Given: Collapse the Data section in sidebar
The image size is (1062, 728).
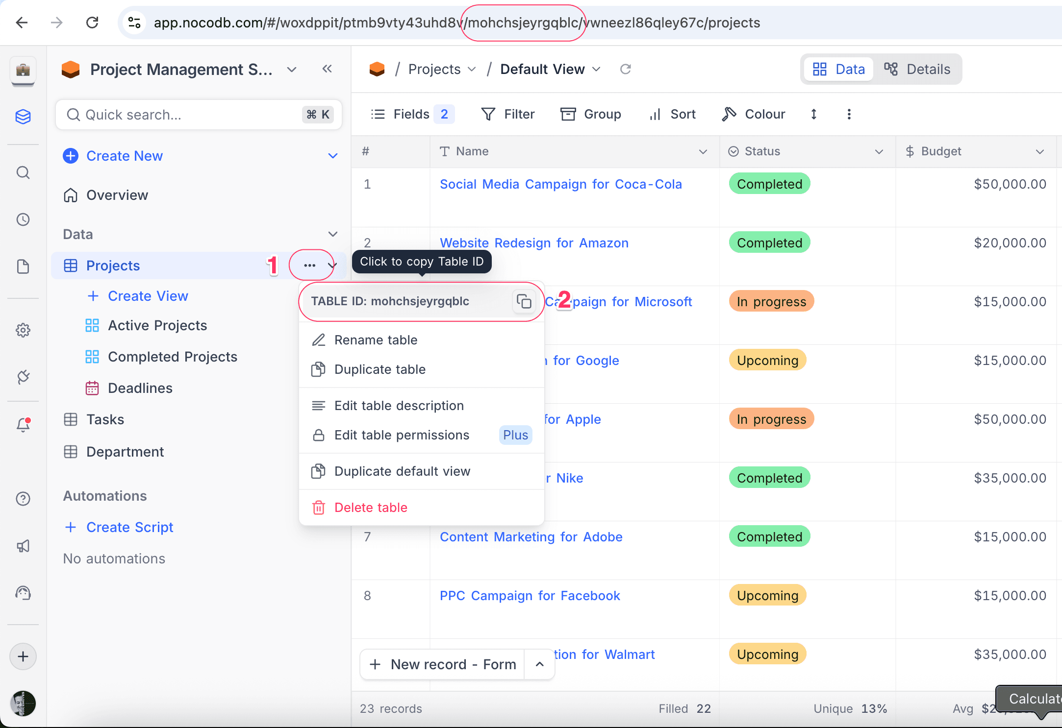Looking at the screenshot, I should pyautogui.click(x=332, y=234).
